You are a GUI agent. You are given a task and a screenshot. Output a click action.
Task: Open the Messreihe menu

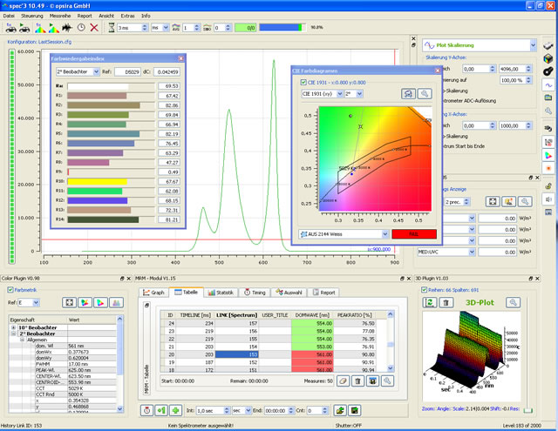[59, 16]
